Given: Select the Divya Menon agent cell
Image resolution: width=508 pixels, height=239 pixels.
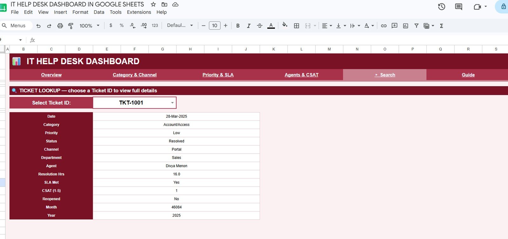Looking at the screenshot, I should pyautogui.click(x=177, y=166).
